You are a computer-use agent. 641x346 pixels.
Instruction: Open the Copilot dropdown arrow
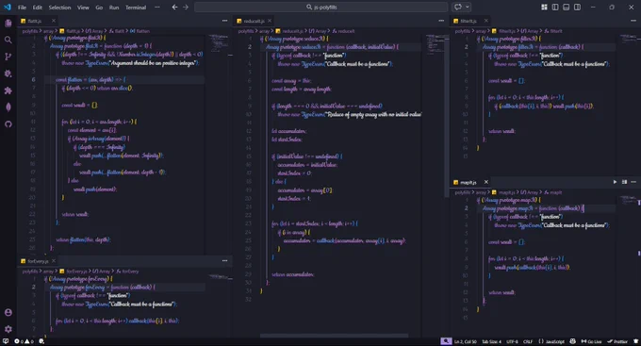click(468, 7)
